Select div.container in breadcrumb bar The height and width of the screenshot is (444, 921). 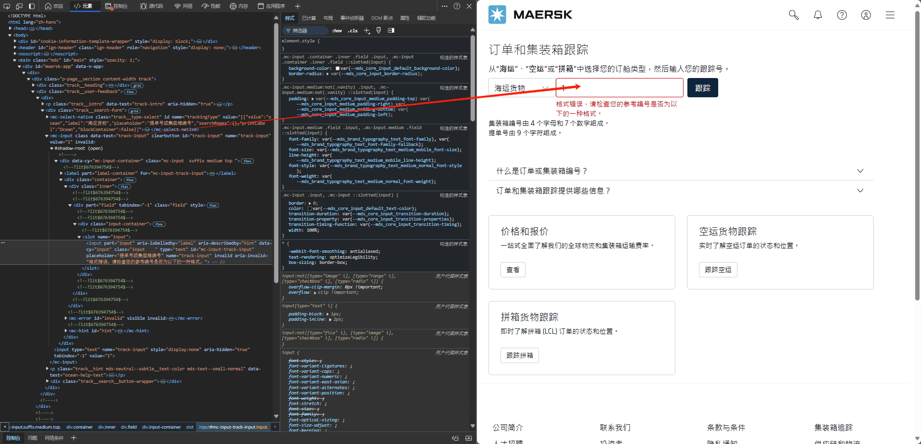coord(79,427)
